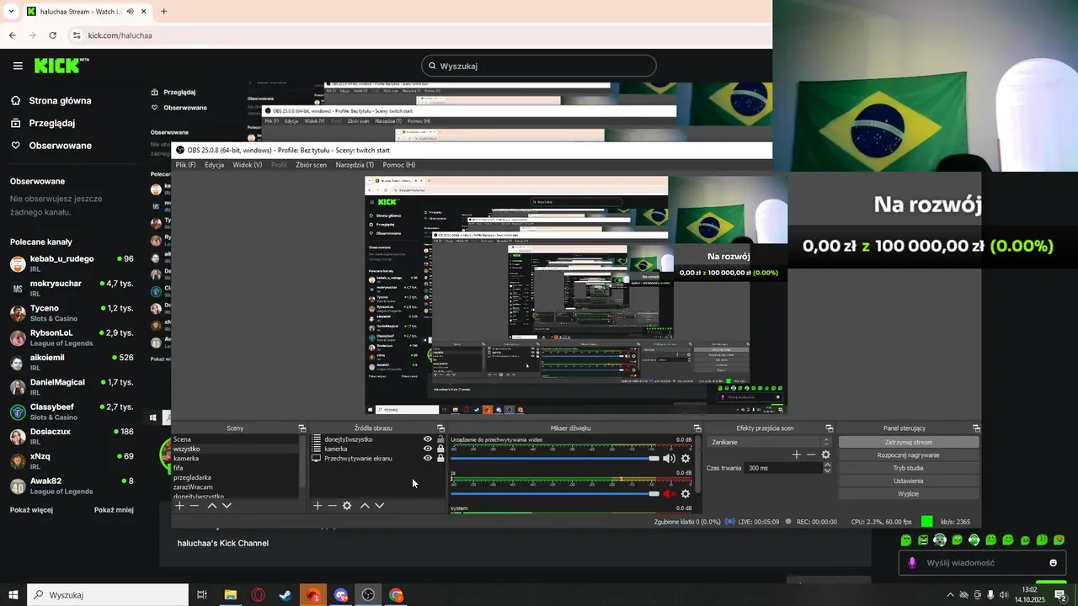1078x606 pixels.
Task: Open Steam from the taskbar
Action: point(286,595)
